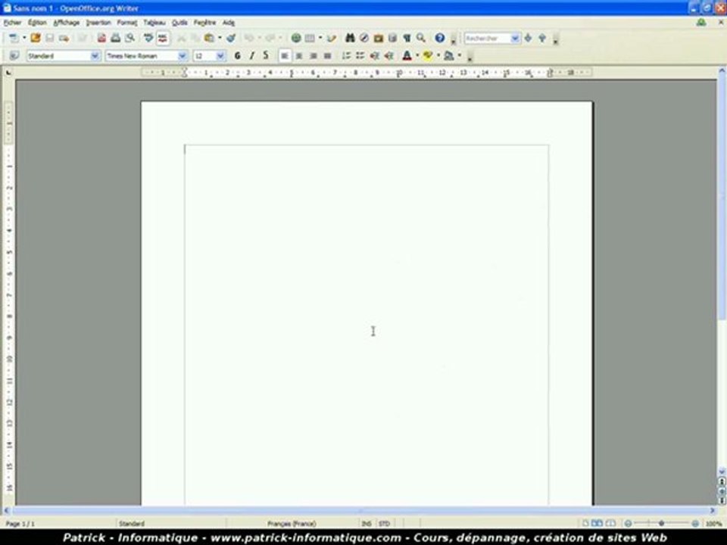Open the Format menu
Screen dimensions: 727x545
click(127, 22)
